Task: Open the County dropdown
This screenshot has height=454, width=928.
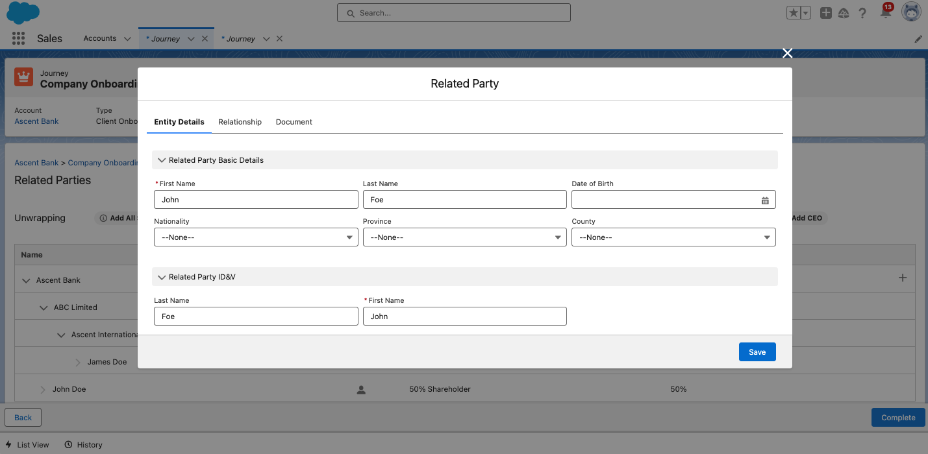Action: click(673, 237)
